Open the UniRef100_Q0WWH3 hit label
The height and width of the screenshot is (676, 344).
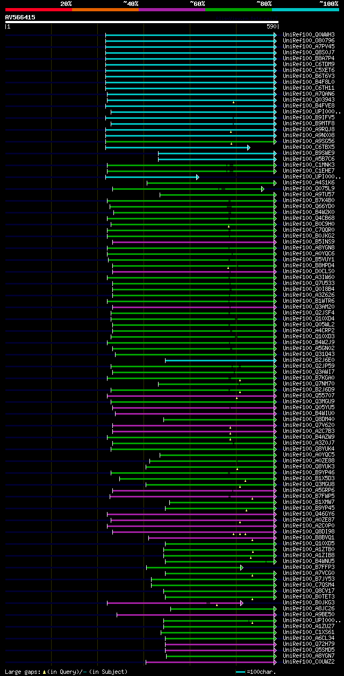(x=309, y=34)
